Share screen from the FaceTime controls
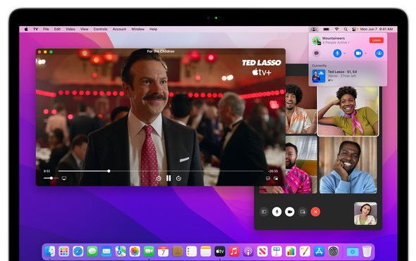Viewport: 416px width, 261px height. (x=302, y=212)
